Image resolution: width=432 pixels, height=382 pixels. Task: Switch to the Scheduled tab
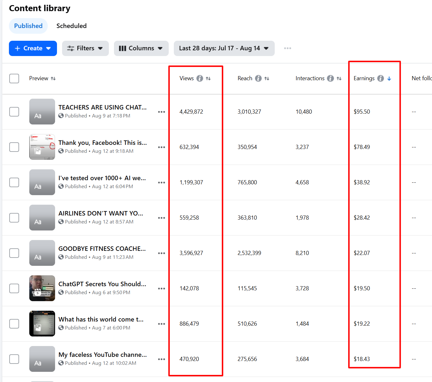click(x=71, y=26)
